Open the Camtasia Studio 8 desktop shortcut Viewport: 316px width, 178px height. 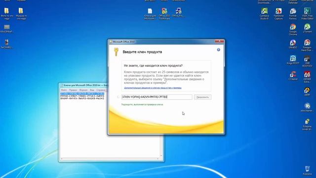click(x=264, y=13)
